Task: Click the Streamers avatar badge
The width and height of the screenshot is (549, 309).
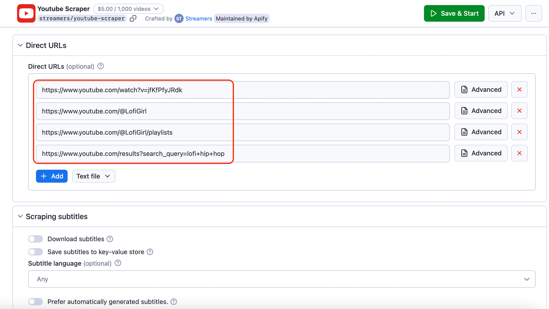Action: 179,18
